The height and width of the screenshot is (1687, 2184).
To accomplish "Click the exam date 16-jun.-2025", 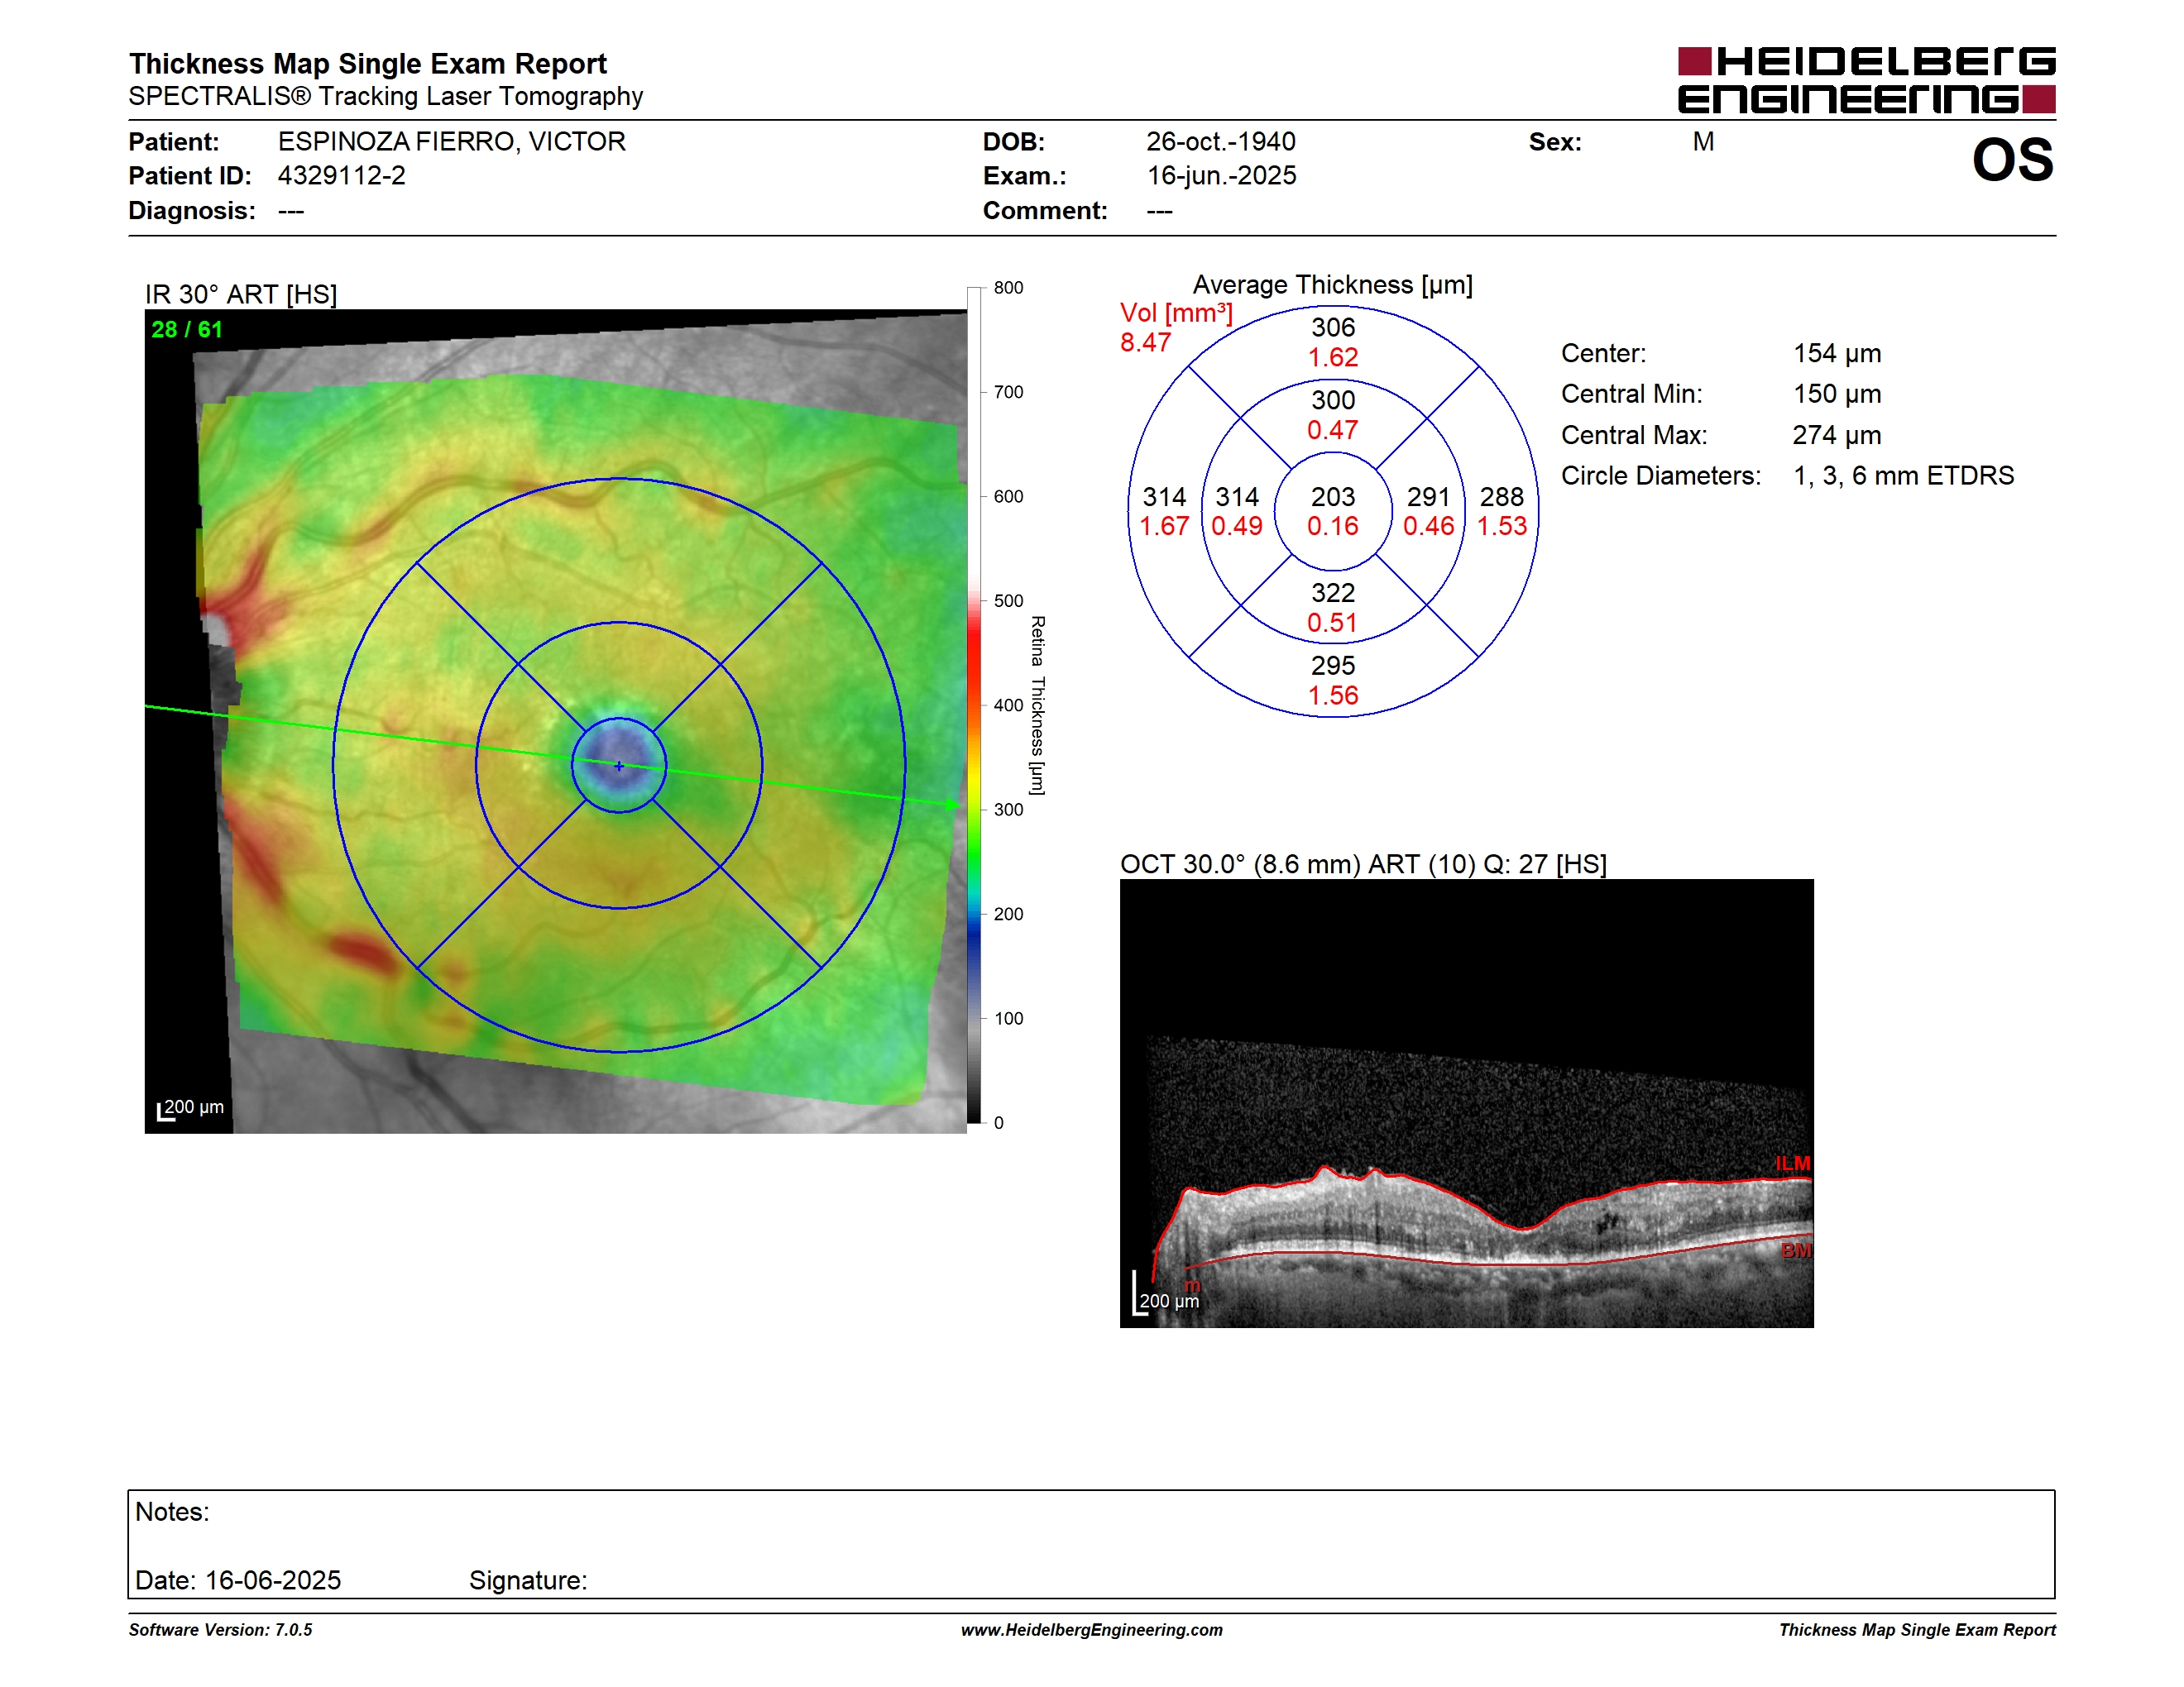I will point(1220,176).
